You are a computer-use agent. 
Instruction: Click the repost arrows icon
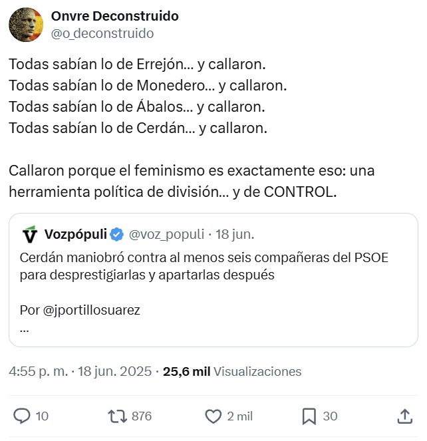coord(117,416)
